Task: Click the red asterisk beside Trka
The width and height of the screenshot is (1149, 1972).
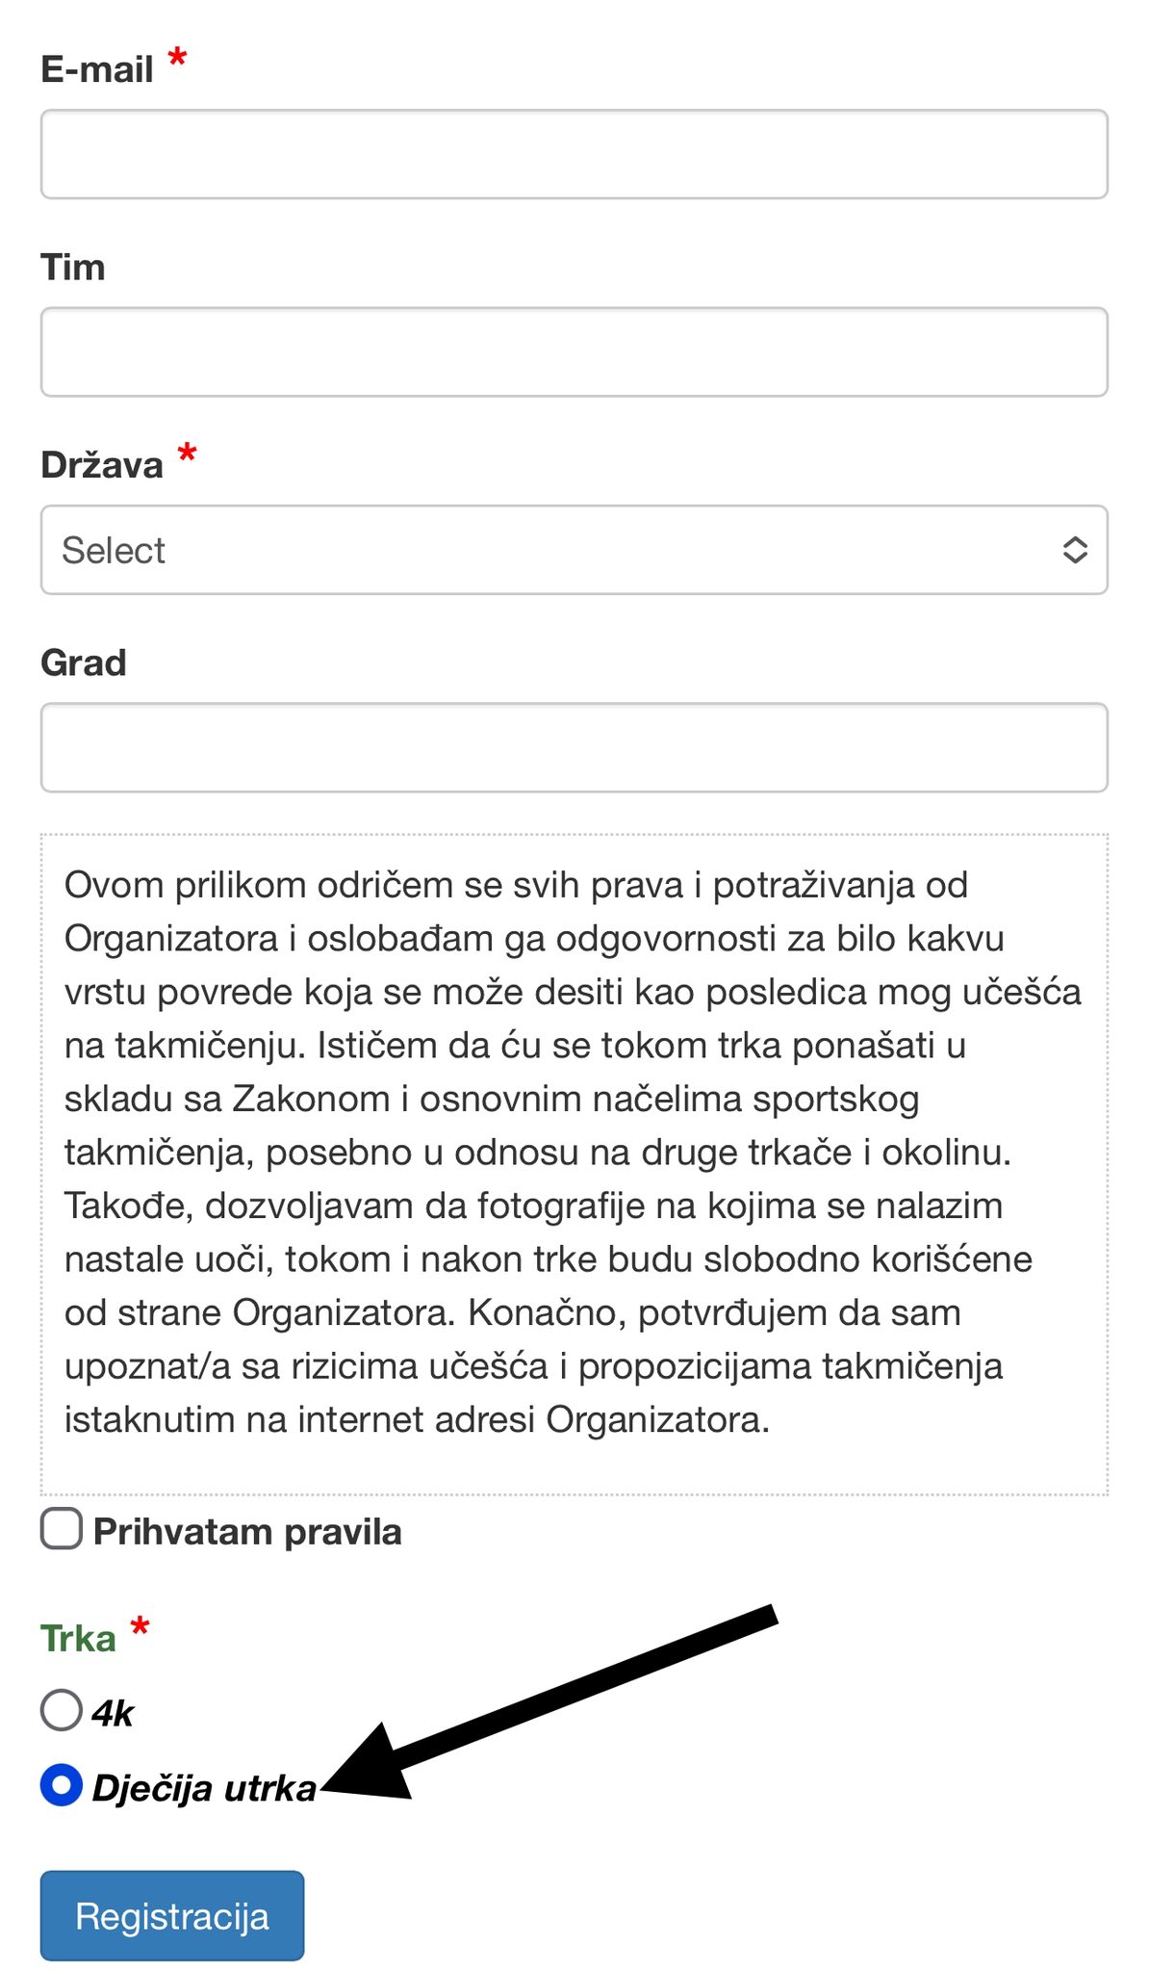Action: click(140, 1627)
